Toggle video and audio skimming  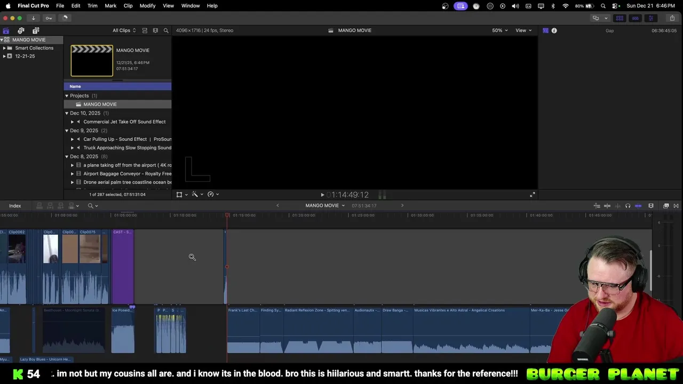point(607,206)
